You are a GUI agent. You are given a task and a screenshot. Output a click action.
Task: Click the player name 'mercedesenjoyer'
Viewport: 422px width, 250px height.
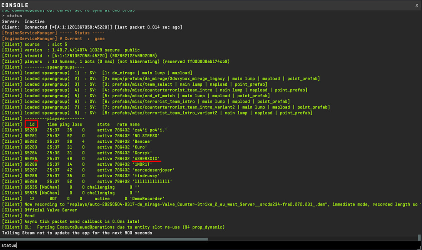153,170
